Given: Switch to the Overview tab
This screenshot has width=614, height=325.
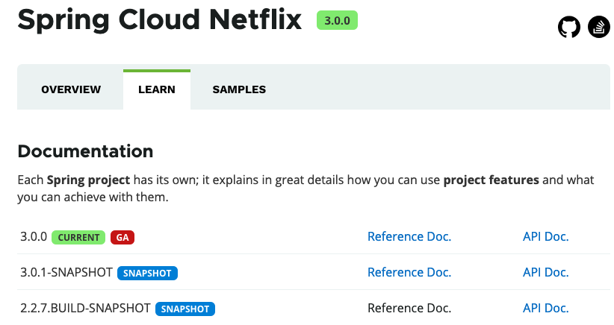Looking at the screenshot, I should point(71,89).
